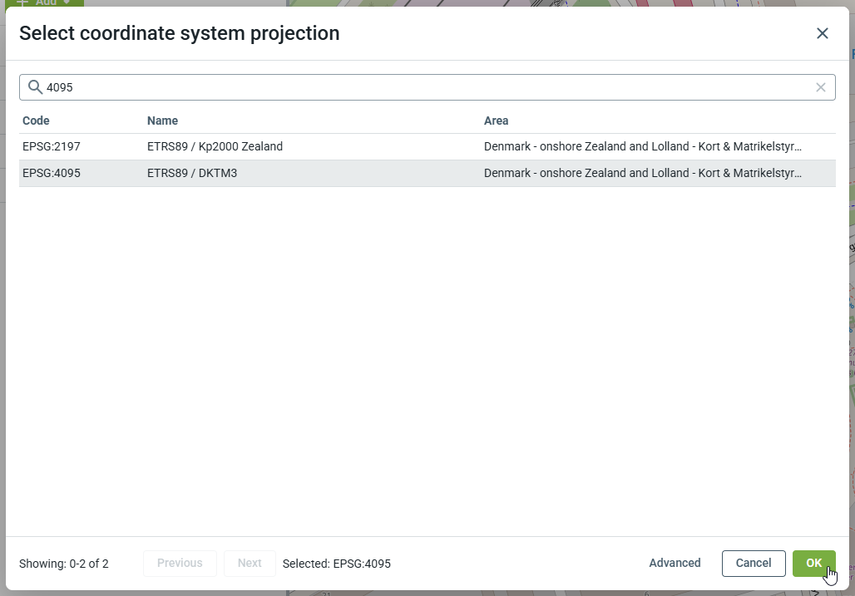Viewport: 855px width, 596px height.
Task: Focus the search box containing 4095
Action: tap(416, 87)
